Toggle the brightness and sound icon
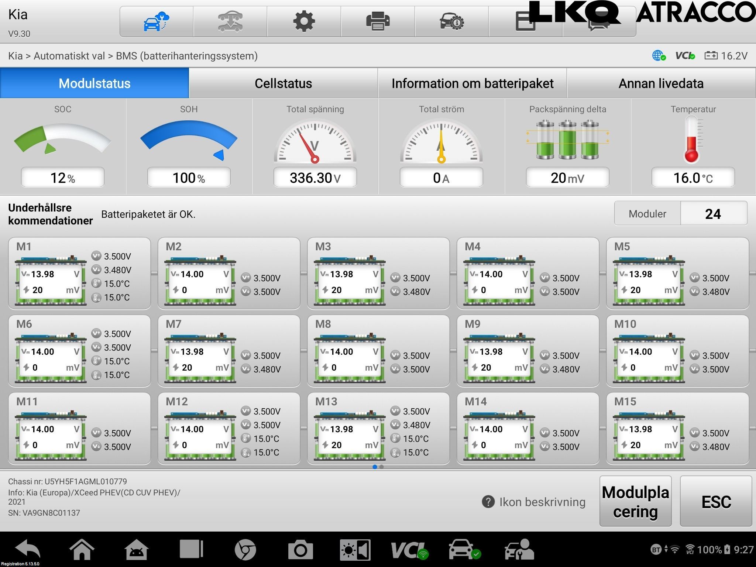The image size is (756, 567). 355,550
